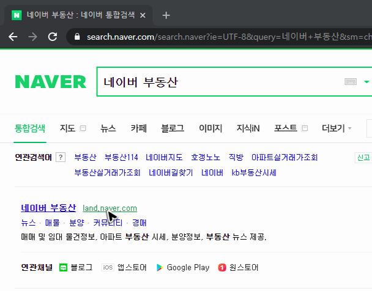The image size is (372, 291).
Task: Click the 뉴스 sublink under 네이버 부동산
Action: tap(29, 223)
